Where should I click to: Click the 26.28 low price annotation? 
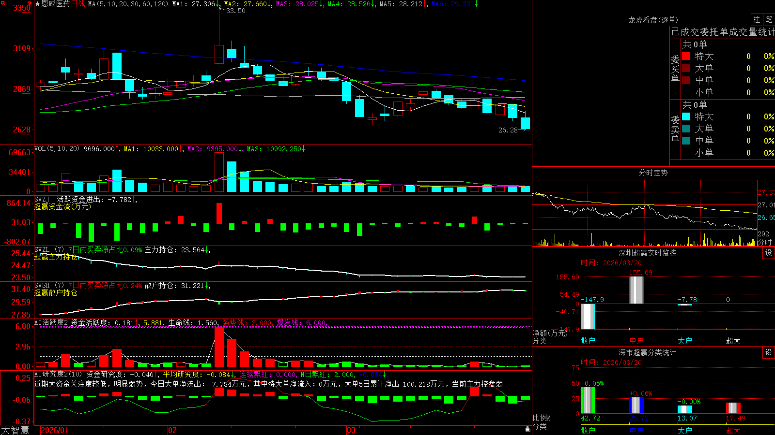(508, 130)
